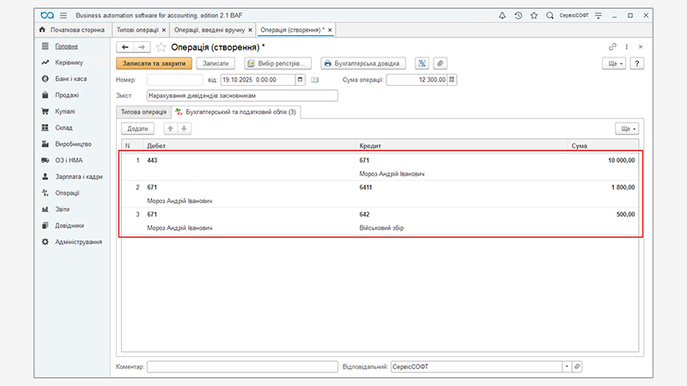Expand the table Ще dropdown menu
The width and height of the screenshot is (687, 386).
pos(627,129)
